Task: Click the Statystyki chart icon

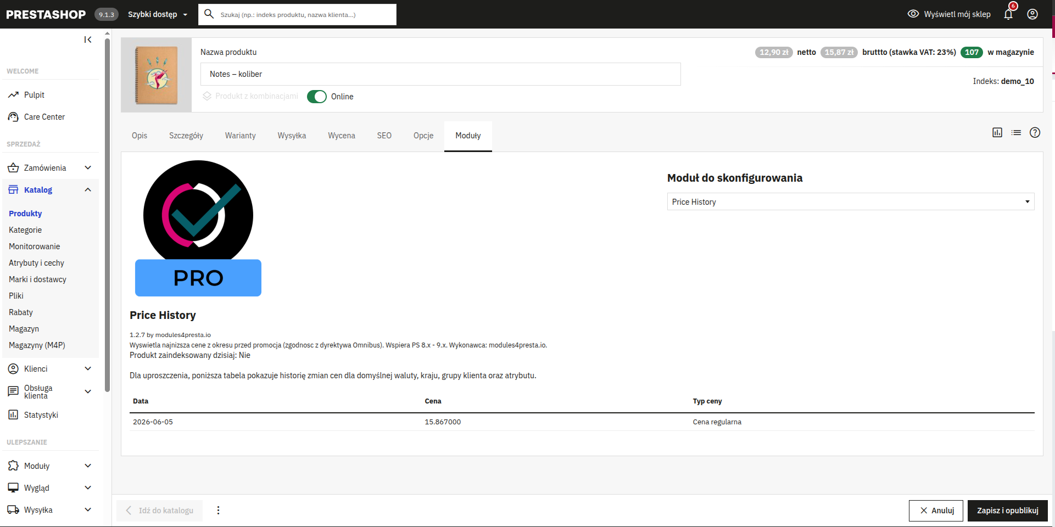Action: [13, 415]
